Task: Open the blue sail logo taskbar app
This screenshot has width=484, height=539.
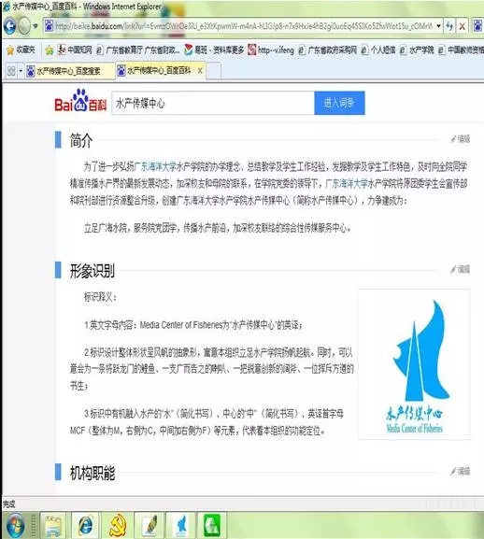Action: point(181,525)
